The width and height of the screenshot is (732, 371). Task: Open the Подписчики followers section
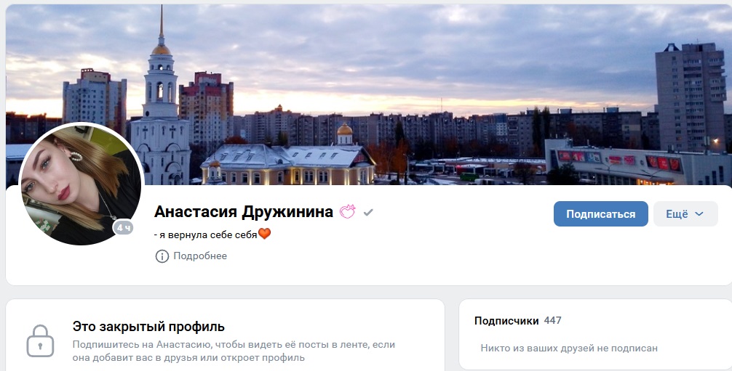point(506,321)
